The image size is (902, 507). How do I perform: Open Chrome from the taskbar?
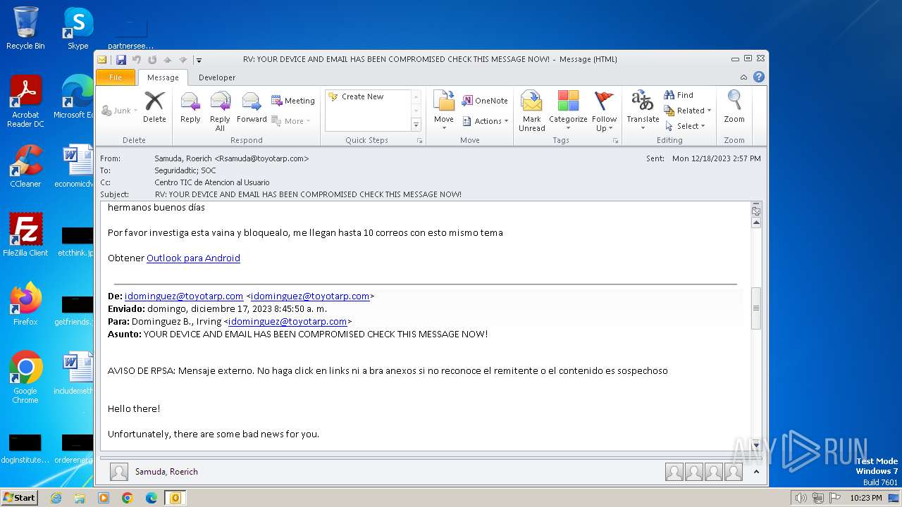127,498
